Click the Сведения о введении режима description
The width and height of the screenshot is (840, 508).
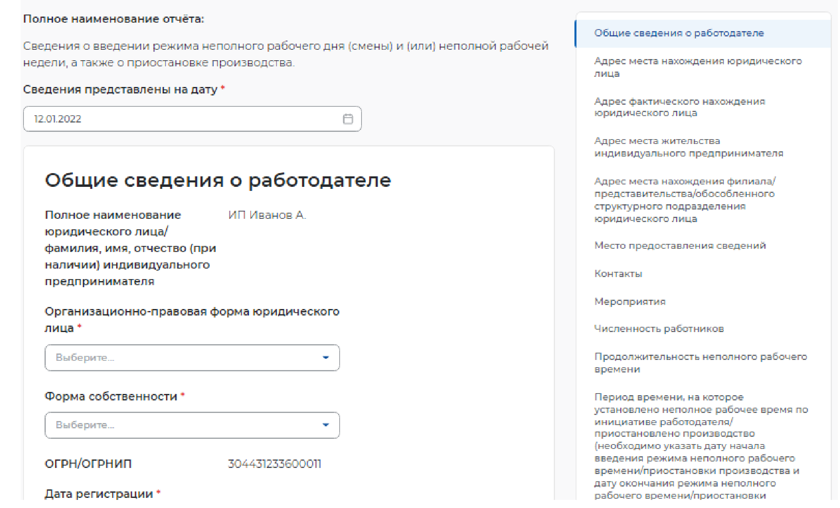[286, 54]
